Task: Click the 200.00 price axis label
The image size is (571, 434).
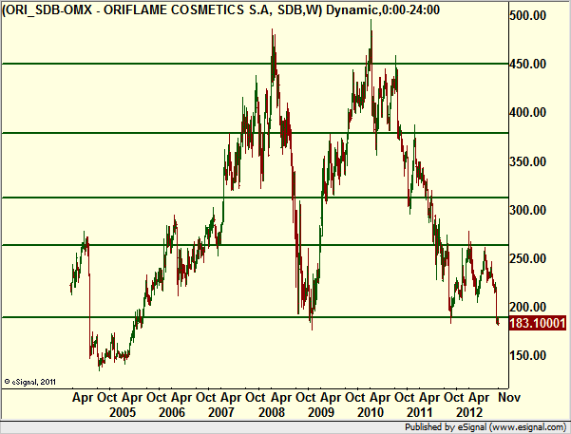Action: [528, 307]
